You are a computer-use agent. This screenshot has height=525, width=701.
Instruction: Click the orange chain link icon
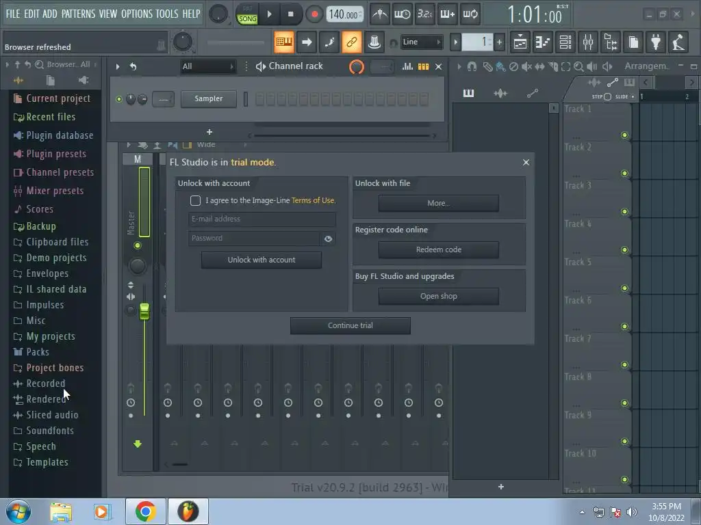tap(351, 42)
